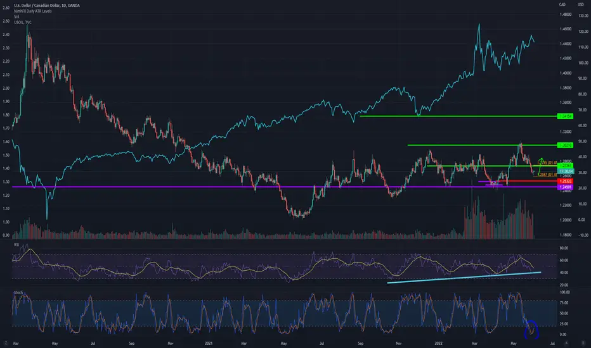
Task: Click the 130.00 value on USD scale
Action: pos(583,16)
